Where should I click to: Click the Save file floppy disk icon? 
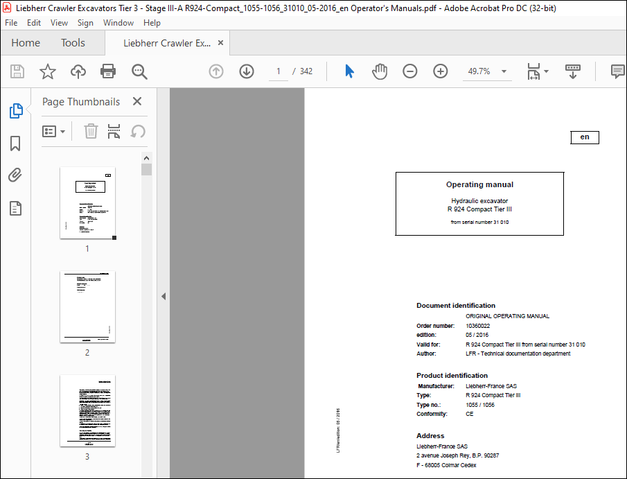click(x=17, y=71)
